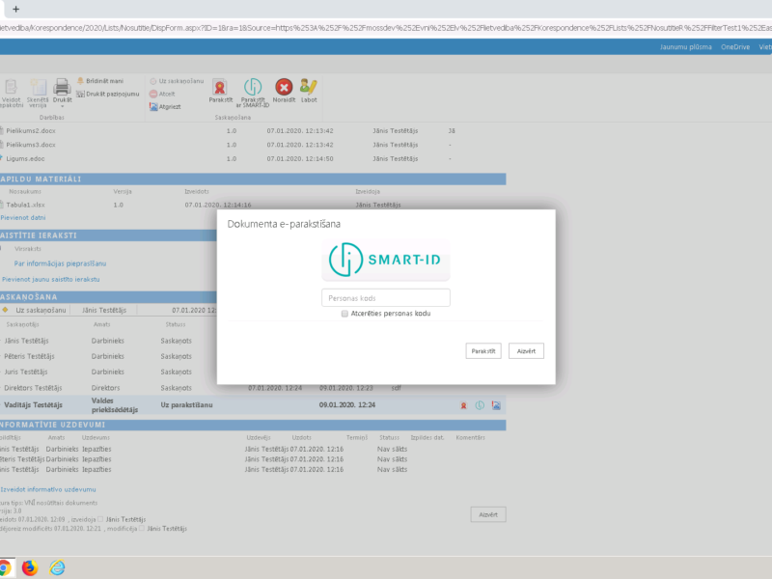Click the Drukāt printer icon
The image size is (772, 579).
[x=62, y=87]
